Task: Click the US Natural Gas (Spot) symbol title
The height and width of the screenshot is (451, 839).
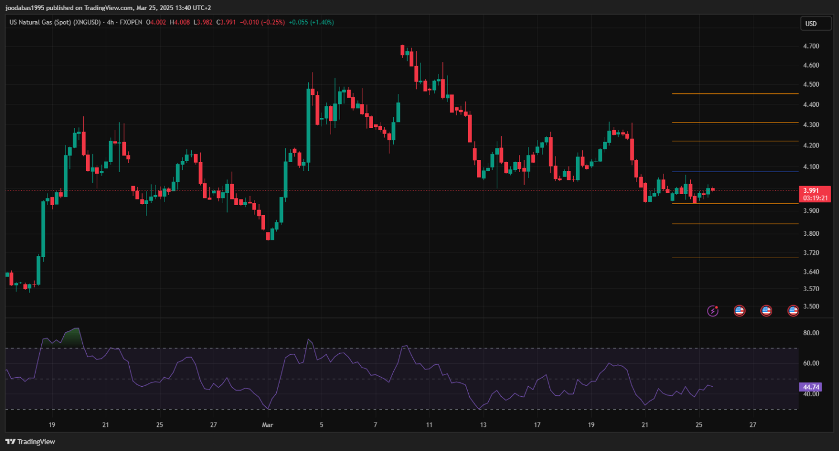Action: point(54,22)
